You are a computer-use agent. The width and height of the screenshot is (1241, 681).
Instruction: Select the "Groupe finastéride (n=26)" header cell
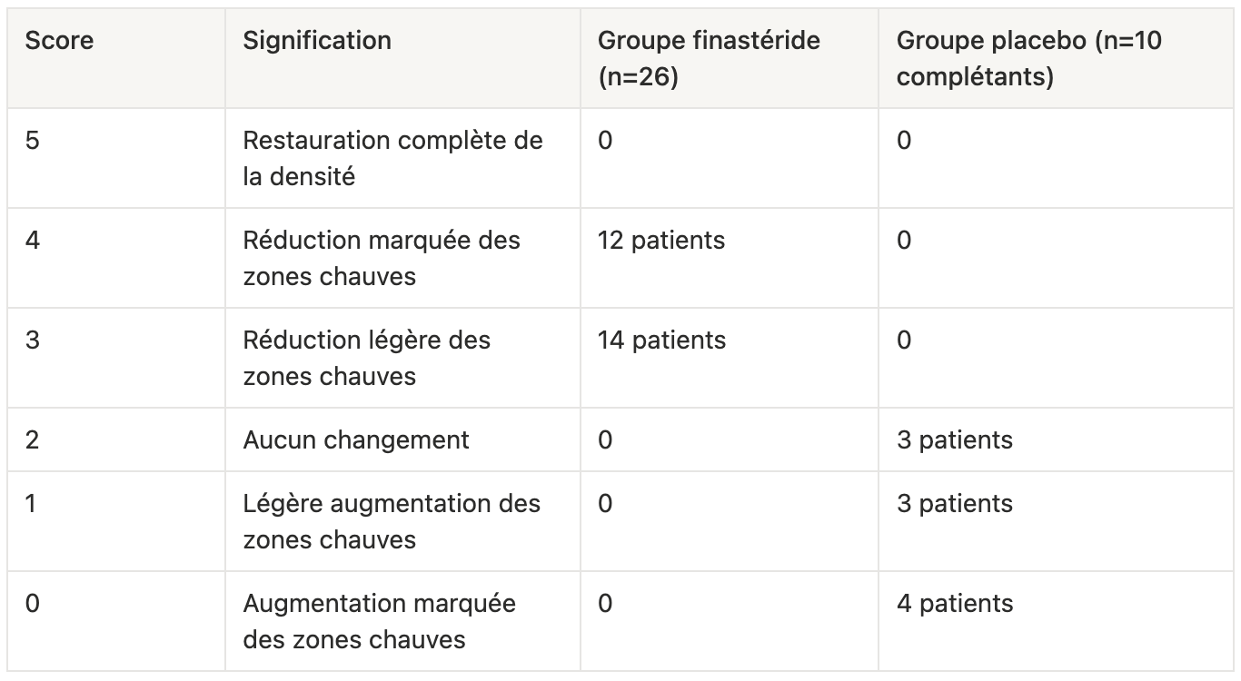point(709,59)
